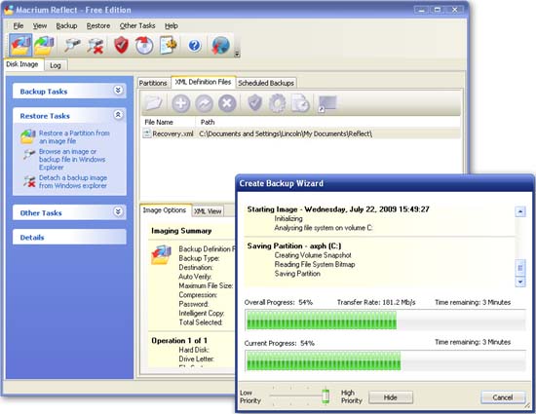This screenshot has height=414, width=536.
Task: Click the File Name column header
Action: [x=169, y=122]
